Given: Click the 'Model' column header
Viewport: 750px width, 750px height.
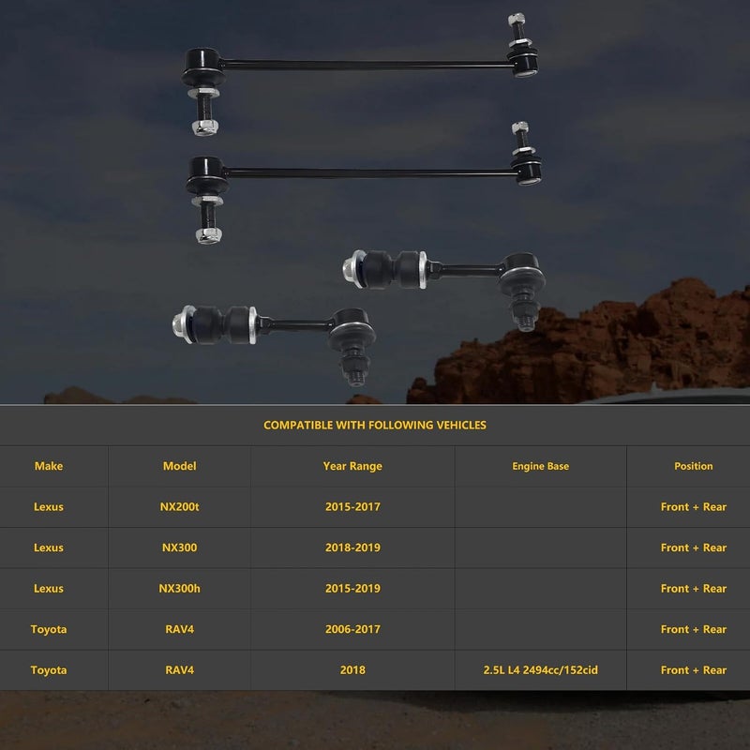Looking at the screenshot, I should 179,466.
